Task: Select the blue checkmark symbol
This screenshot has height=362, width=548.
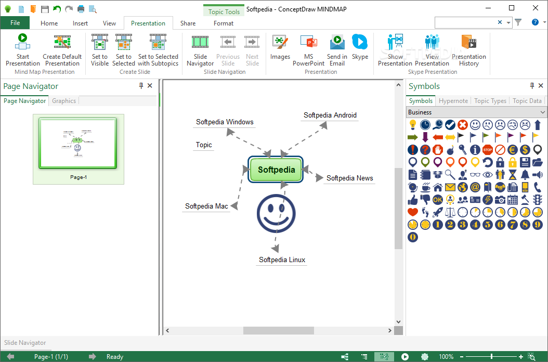Action: pos(450,124)
